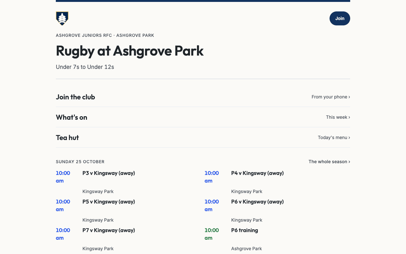
Task: Click the green 10:00 am time for P6 training
Action: click(212, 234)
